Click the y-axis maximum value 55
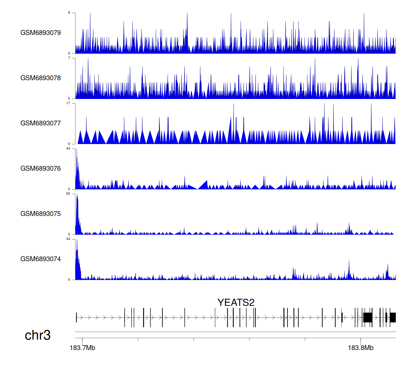417x367 pixels. [x=68, y=194]
